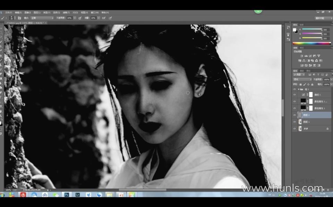Open the 选择(S) menu
Image resolution: width=333 pixels, height=207 pixels.
(56, 13)
